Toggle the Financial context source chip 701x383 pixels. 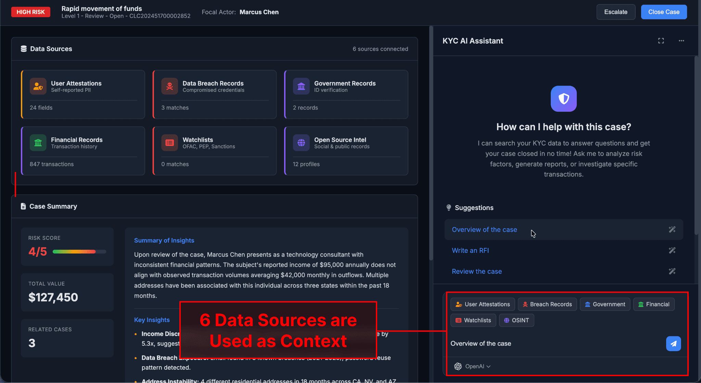(653, 304)
